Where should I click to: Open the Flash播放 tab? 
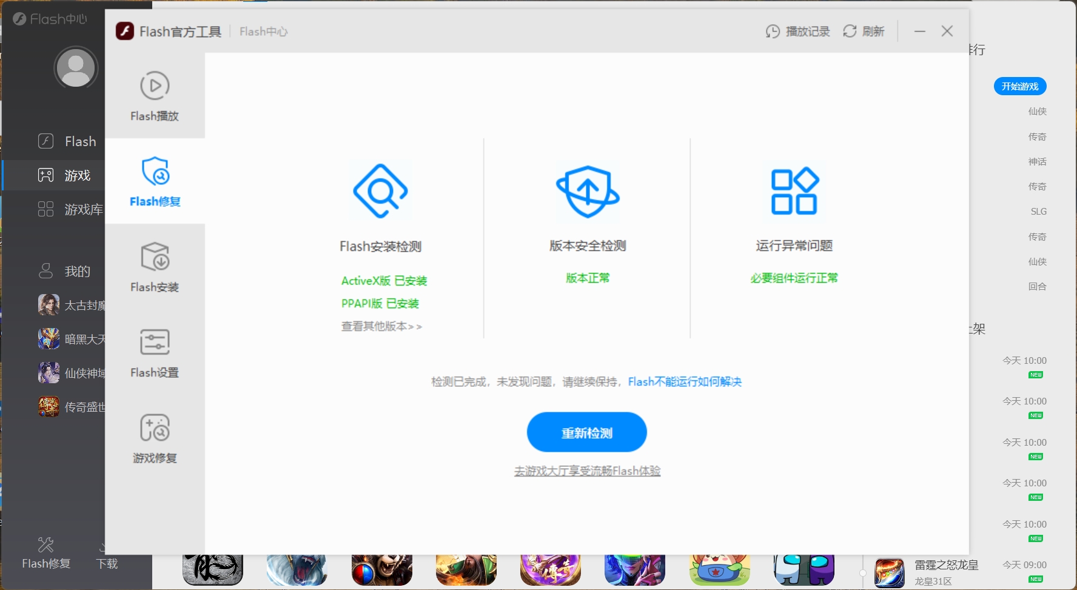(x=155, y=96)
